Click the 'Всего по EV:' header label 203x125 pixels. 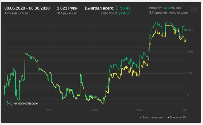coord(109,13)
